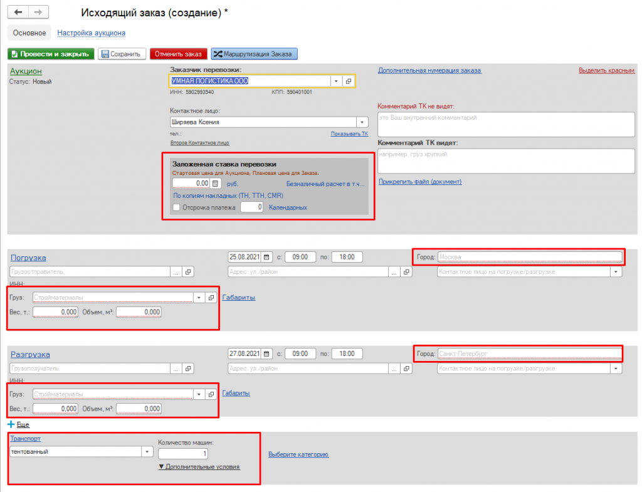Image resolution: width=642 pixels, height=492 pixels.
Task: Click ellipsis button beside loading address field
Action: 394,272
